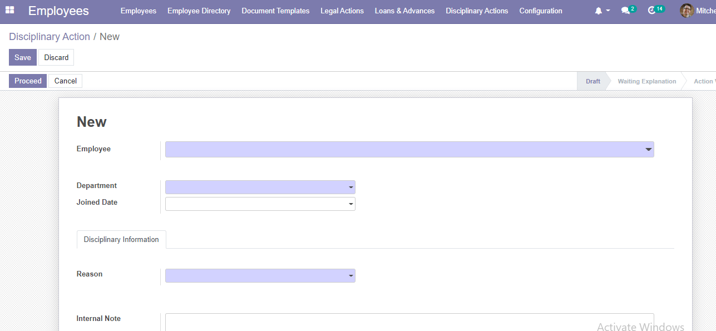Open the Legal Actions menu
The width and height of the screenshot is (716, 331).
pyautogui.click(x=342, y=11)
